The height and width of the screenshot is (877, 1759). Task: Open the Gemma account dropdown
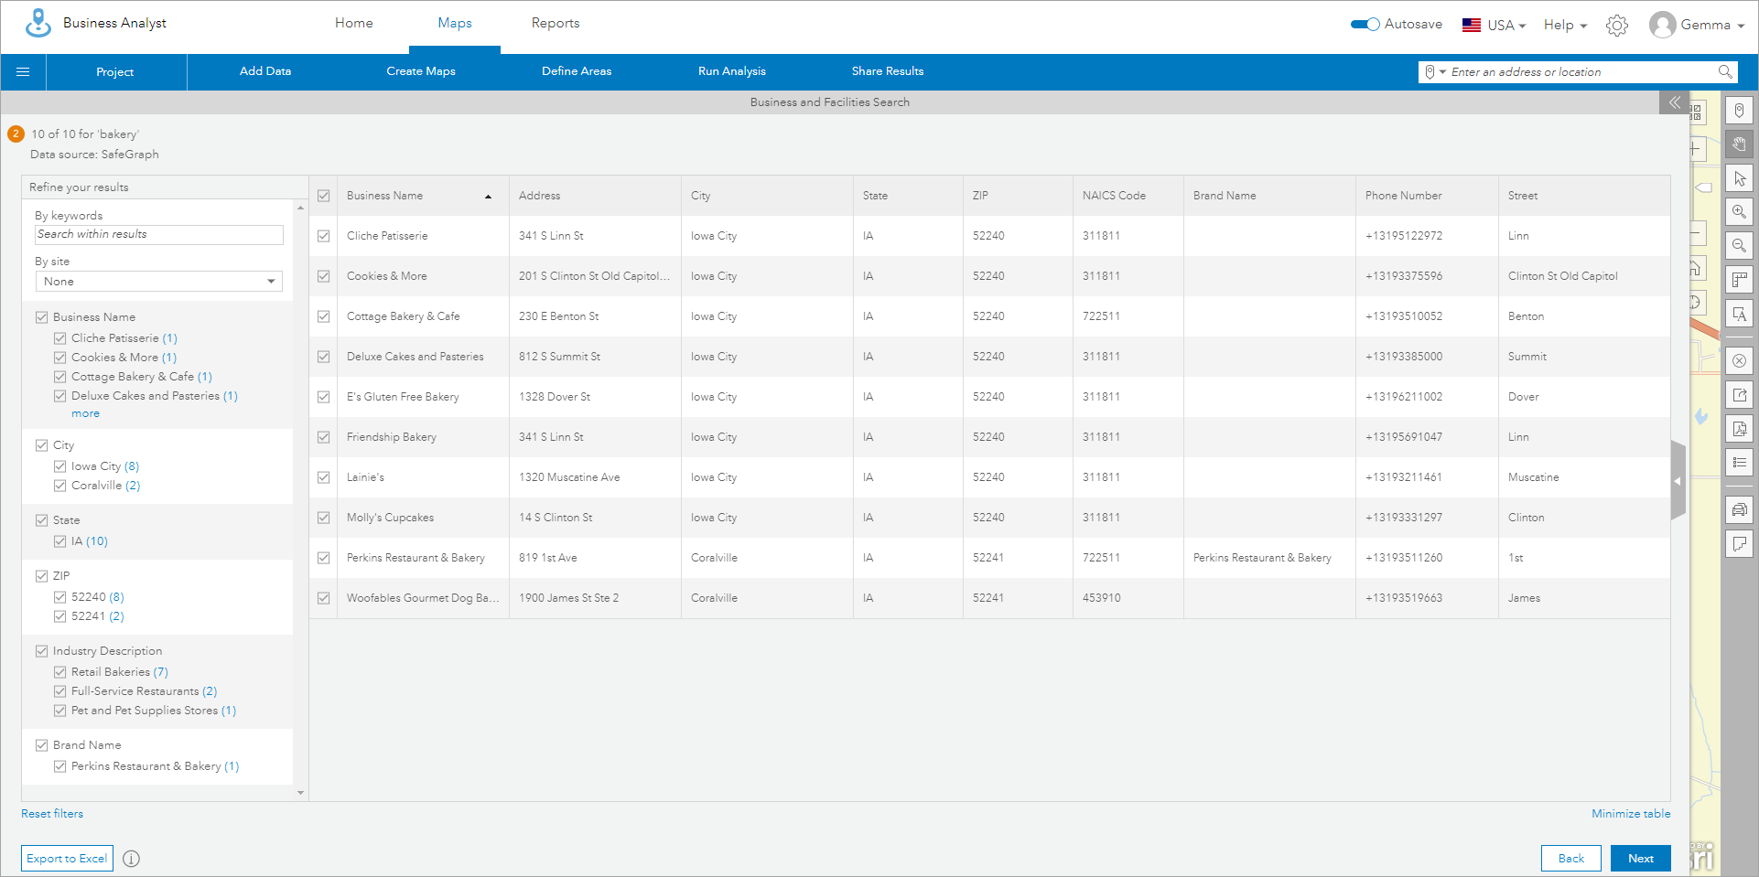click(1712, 26)
